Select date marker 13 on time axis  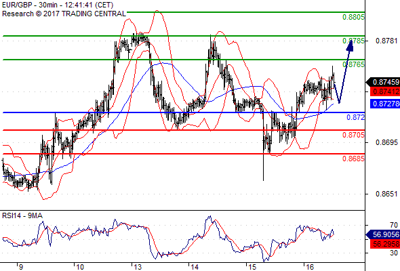point(138,267)
